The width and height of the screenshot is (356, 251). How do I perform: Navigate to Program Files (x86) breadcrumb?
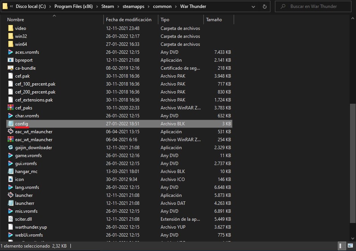point(73,6)
